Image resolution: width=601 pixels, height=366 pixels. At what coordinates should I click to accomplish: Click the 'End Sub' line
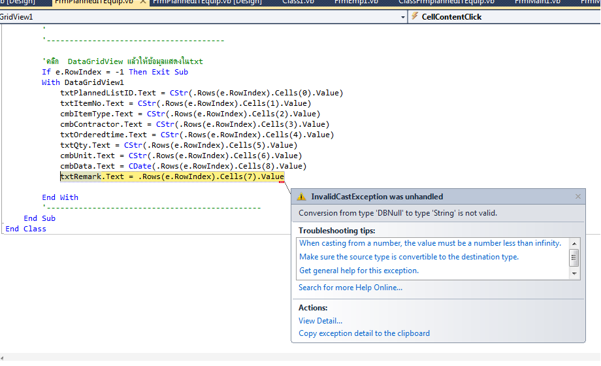click(x=39, y=218)
